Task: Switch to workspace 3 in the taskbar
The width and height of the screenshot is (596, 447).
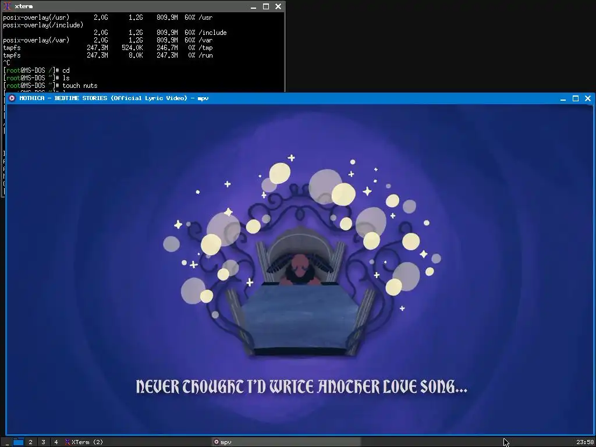Action: [x=43, y=442]
